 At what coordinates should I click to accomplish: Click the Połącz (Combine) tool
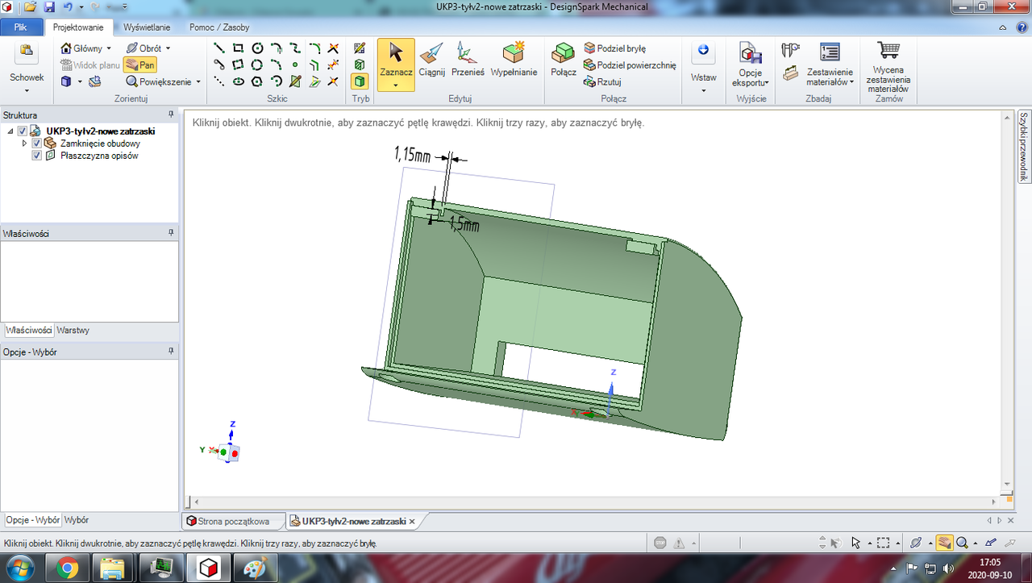pos(564,59)
